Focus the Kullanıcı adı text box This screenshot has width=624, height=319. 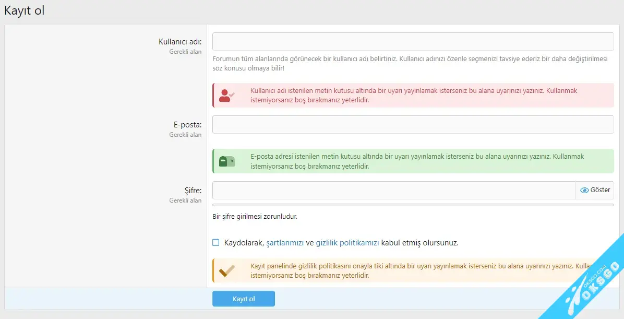tap(413, 42)
